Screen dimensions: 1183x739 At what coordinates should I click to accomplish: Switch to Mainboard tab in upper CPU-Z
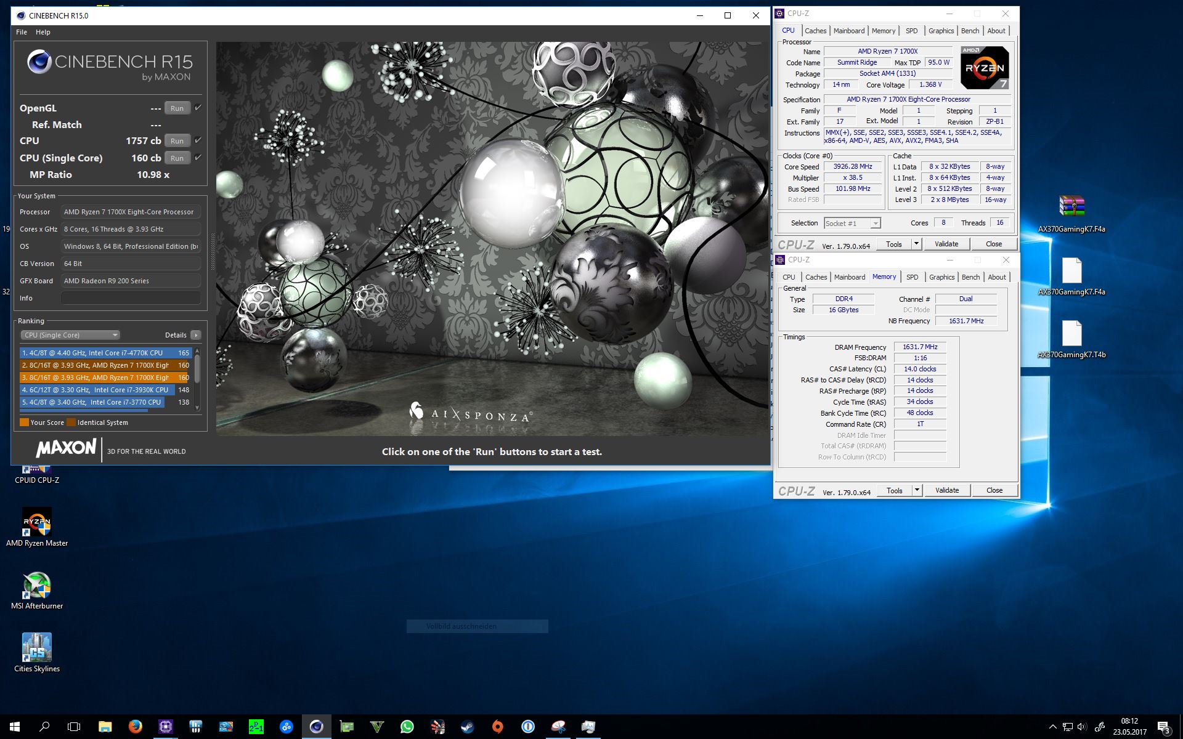click(848, 31)
